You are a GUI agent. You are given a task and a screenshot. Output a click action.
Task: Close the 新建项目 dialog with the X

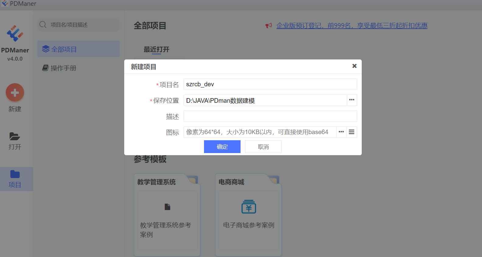354,66
